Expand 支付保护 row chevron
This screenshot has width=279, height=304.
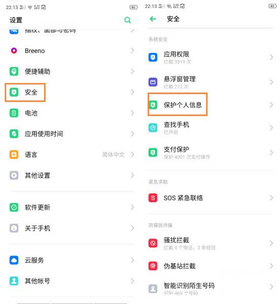pos(271,153)
